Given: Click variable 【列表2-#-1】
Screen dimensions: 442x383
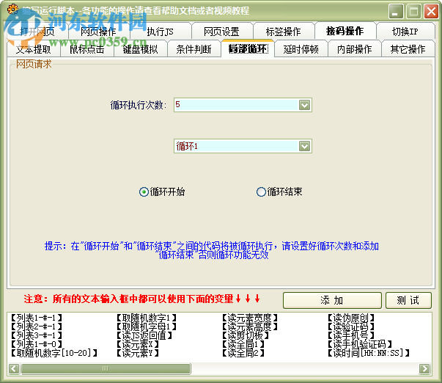Looking at the screenshot, I should 37,327.
